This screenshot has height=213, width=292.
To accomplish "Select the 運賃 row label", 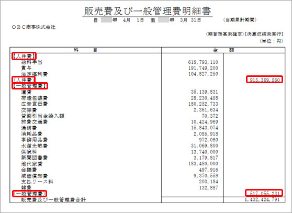I will tap(26, 92).
